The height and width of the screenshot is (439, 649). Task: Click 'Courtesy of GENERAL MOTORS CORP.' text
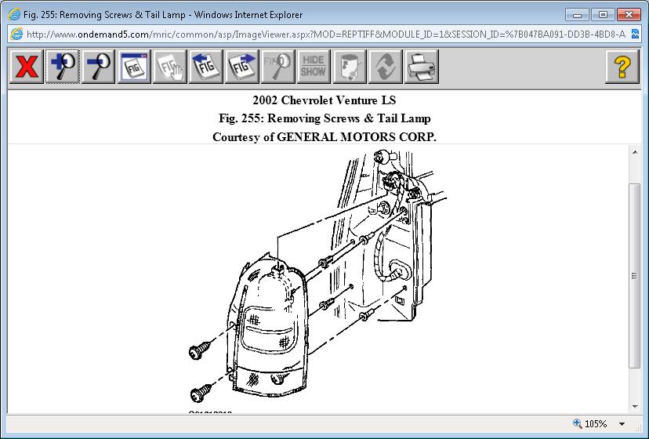[324, 136]
